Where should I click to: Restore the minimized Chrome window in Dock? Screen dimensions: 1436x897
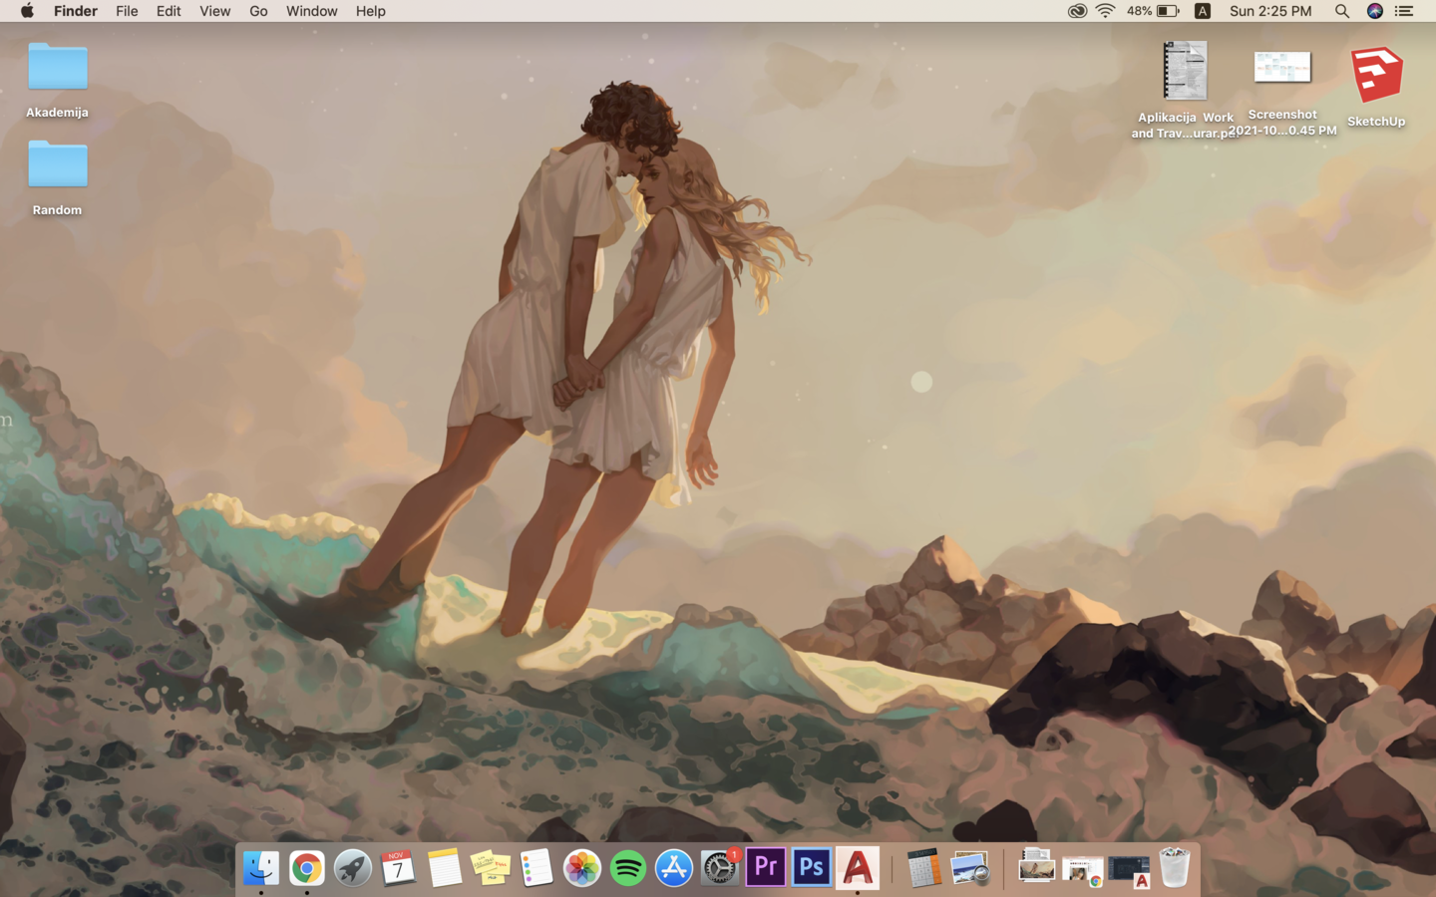tap(1083, 870)
